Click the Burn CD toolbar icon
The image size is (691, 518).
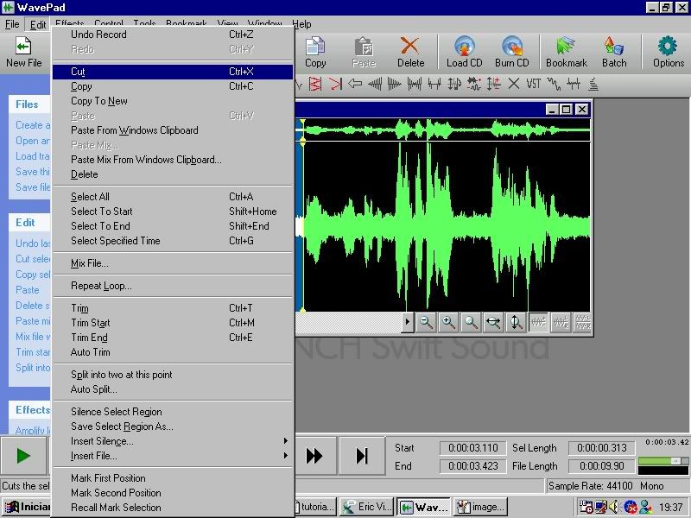511,52
